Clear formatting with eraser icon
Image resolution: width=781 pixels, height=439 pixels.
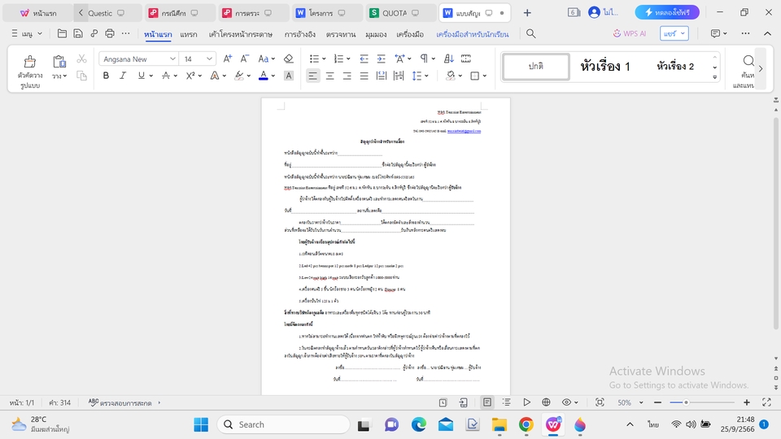pyautogui.click(x=288, y=59)
